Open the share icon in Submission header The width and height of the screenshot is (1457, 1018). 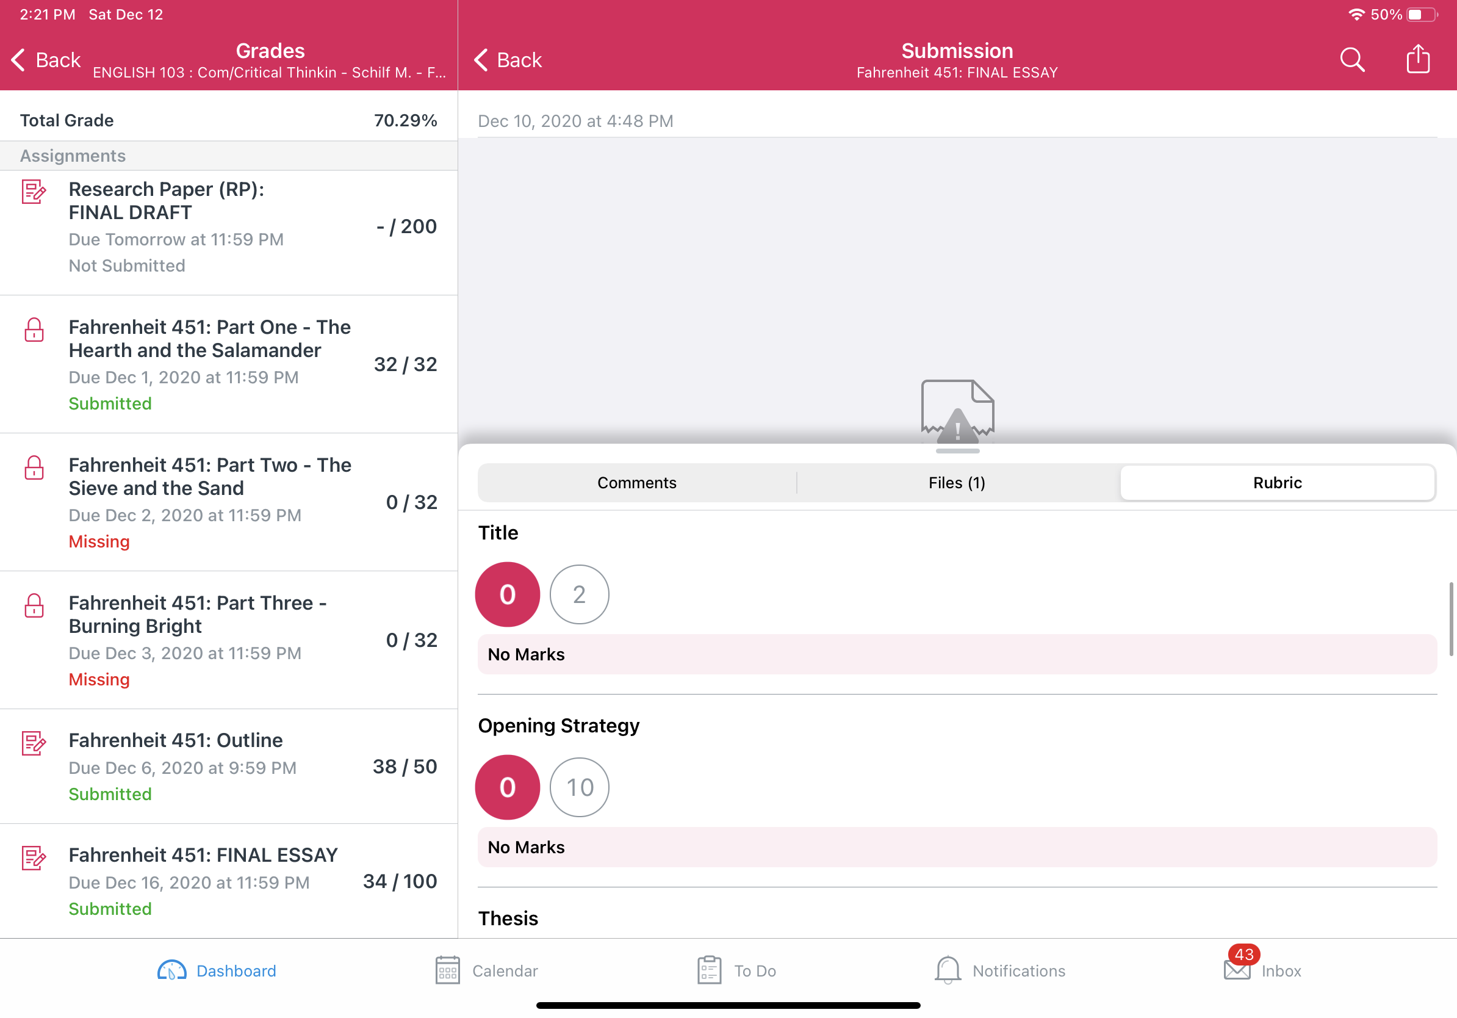coord(1418,59)
